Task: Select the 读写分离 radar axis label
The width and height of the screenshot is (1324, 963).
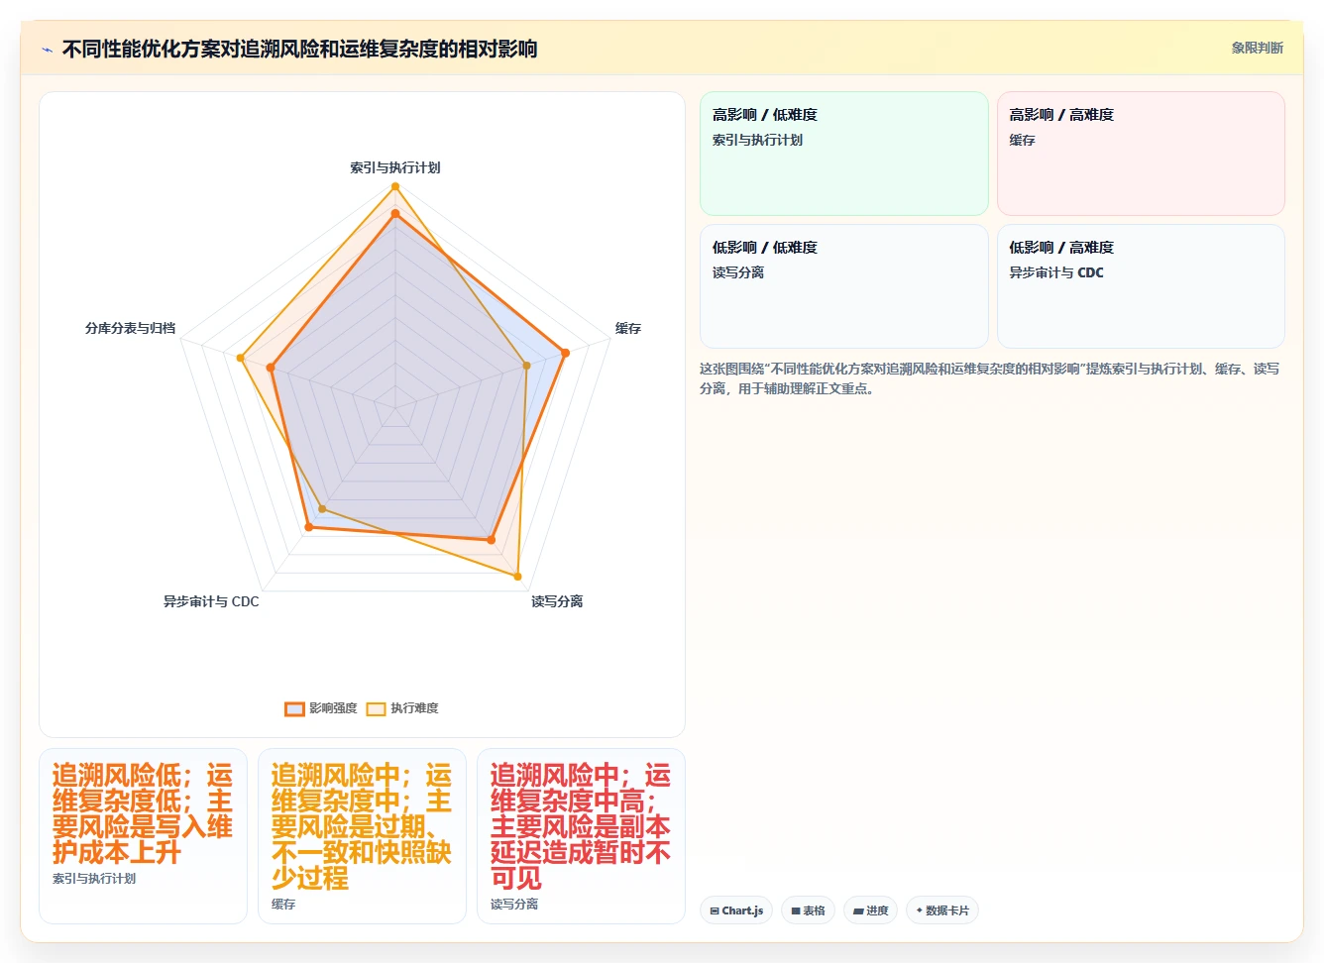Action: (557, 601)
